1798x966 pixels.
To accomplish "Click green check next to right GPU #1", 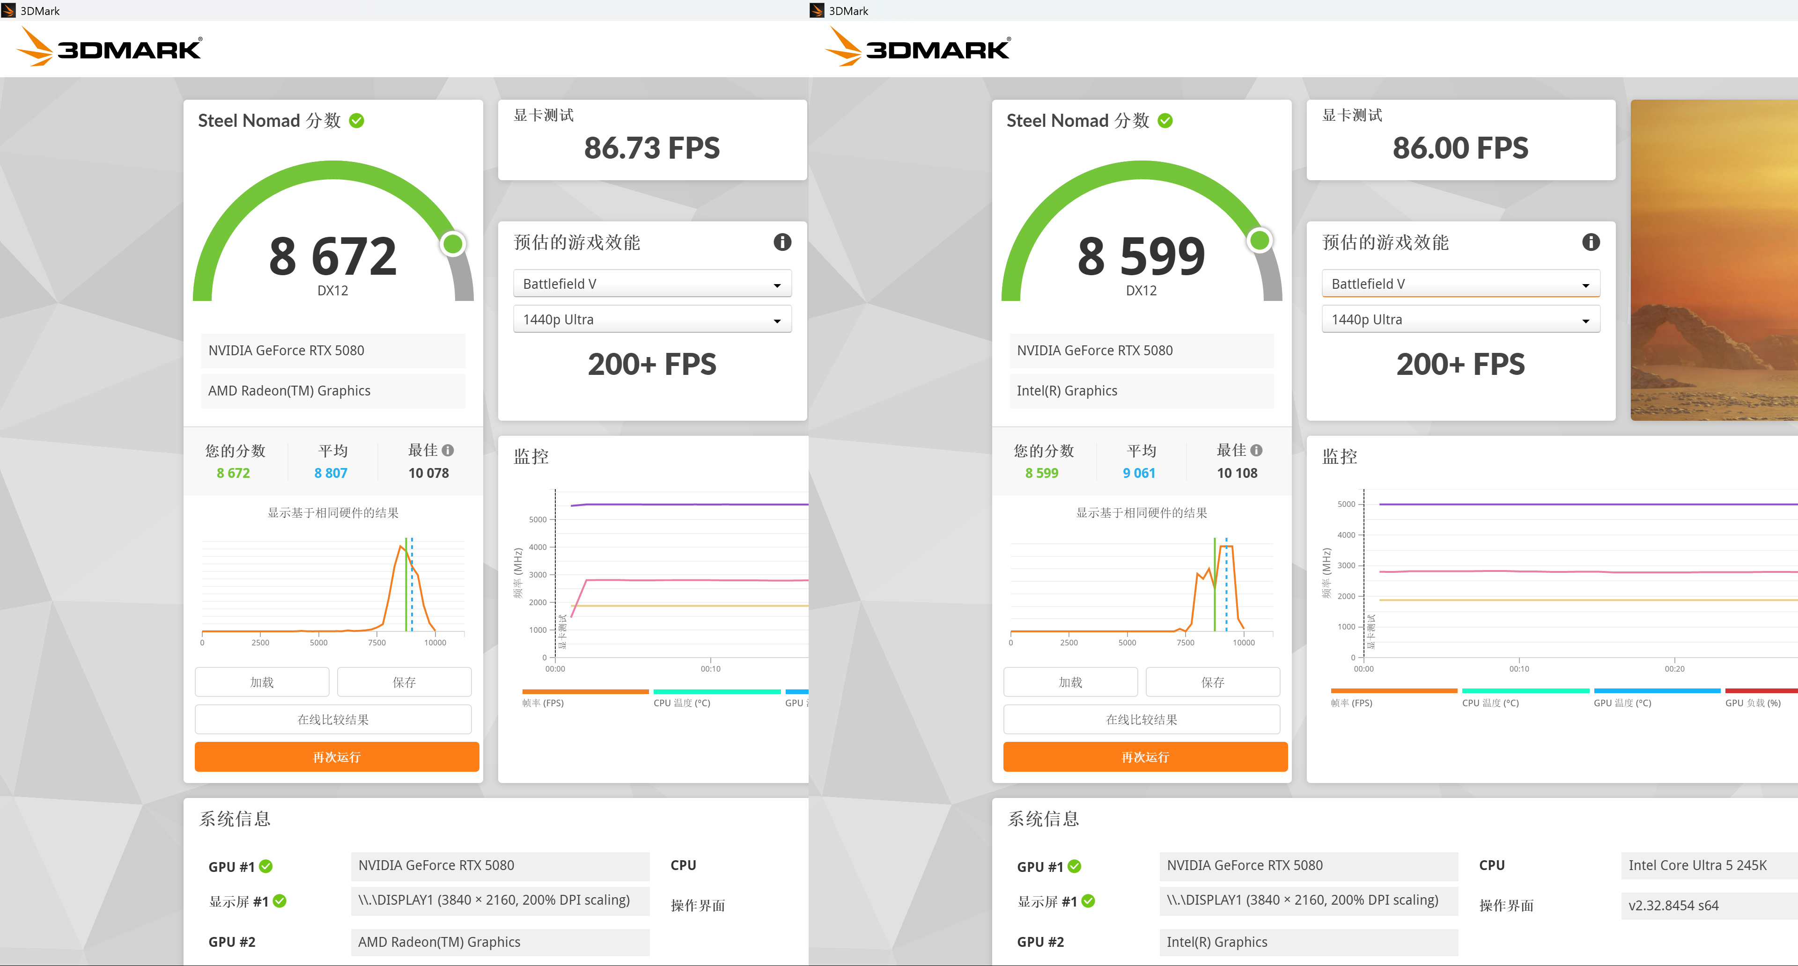I will 1074,866.
